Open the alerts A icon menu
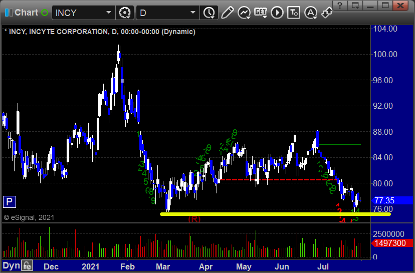The height and width of the screenshot is (273, 415). tap(310, 13)
